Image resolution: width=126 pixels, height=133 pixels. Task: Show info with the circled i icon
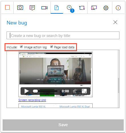[118, 8]
